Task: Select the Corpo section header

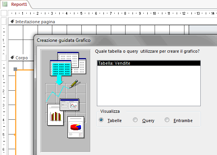Action: tap(21, 58)
